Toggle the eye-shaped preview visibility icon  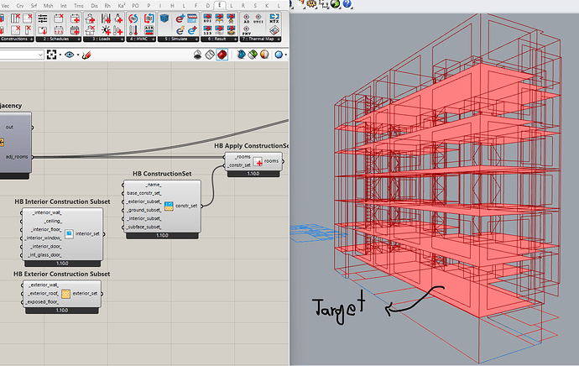(69, 55)
